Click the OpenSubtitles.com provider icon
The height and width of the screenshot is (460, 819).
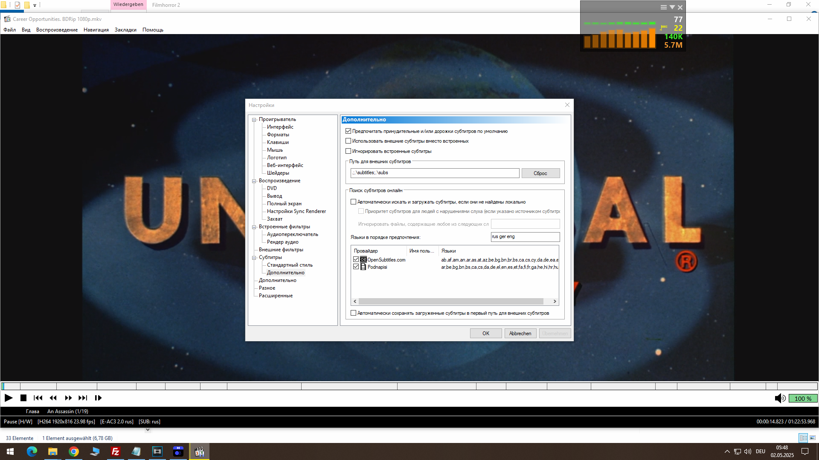(363, 259)
